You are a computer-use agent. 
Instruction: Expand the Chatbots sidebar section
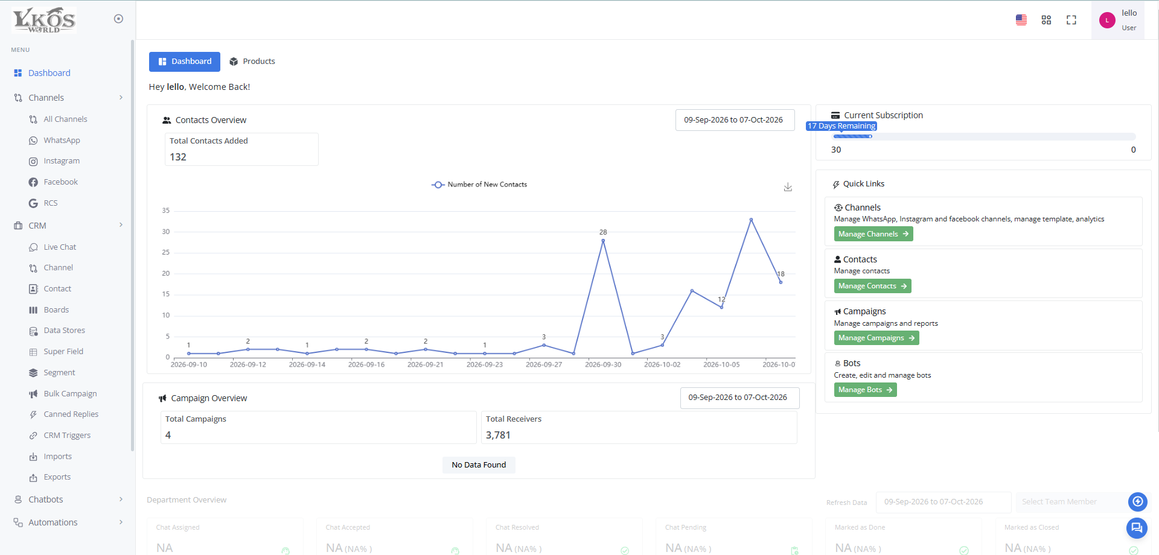pos(68,499)
